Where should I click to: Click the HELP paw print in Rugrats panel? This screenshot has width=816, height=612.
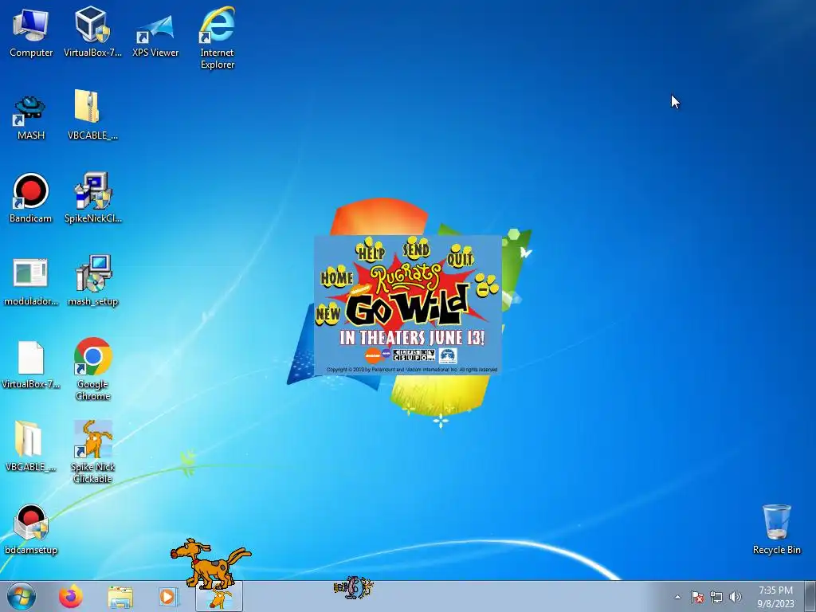(x=371, y=249)
